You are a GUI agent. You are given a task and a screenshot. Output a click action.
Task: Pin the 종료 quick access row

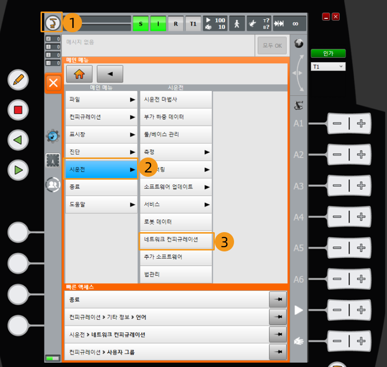278,299
